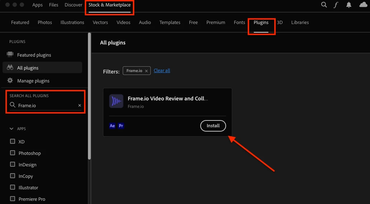Go to 3D category
This screenshot has height=204, width=370.
coord(280,22)
